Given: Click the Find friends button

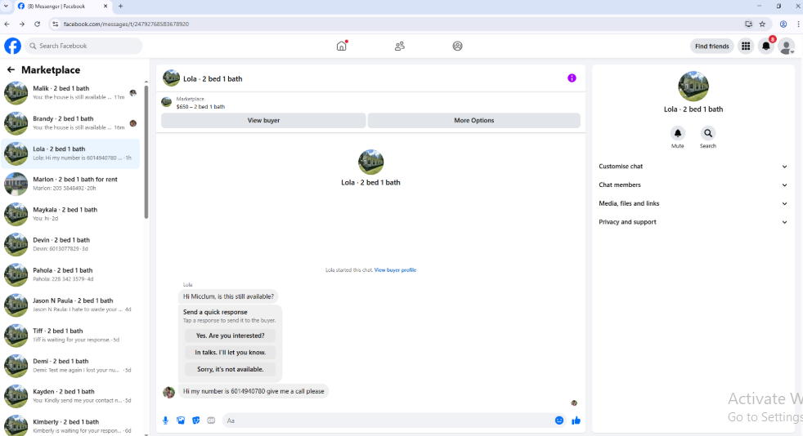Looking at the screenshot, I should [x=712, y=46].
